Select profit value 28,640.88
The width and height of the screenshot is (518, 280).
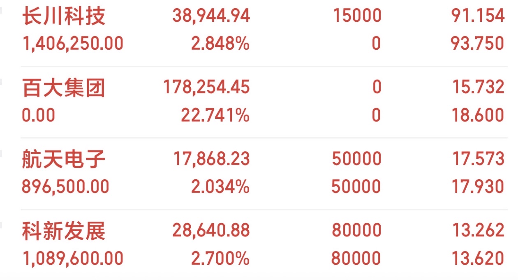click(x=211, y=231)
